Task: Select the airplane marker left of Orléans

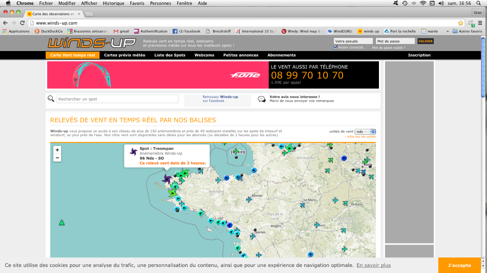Action: (345, 204)
